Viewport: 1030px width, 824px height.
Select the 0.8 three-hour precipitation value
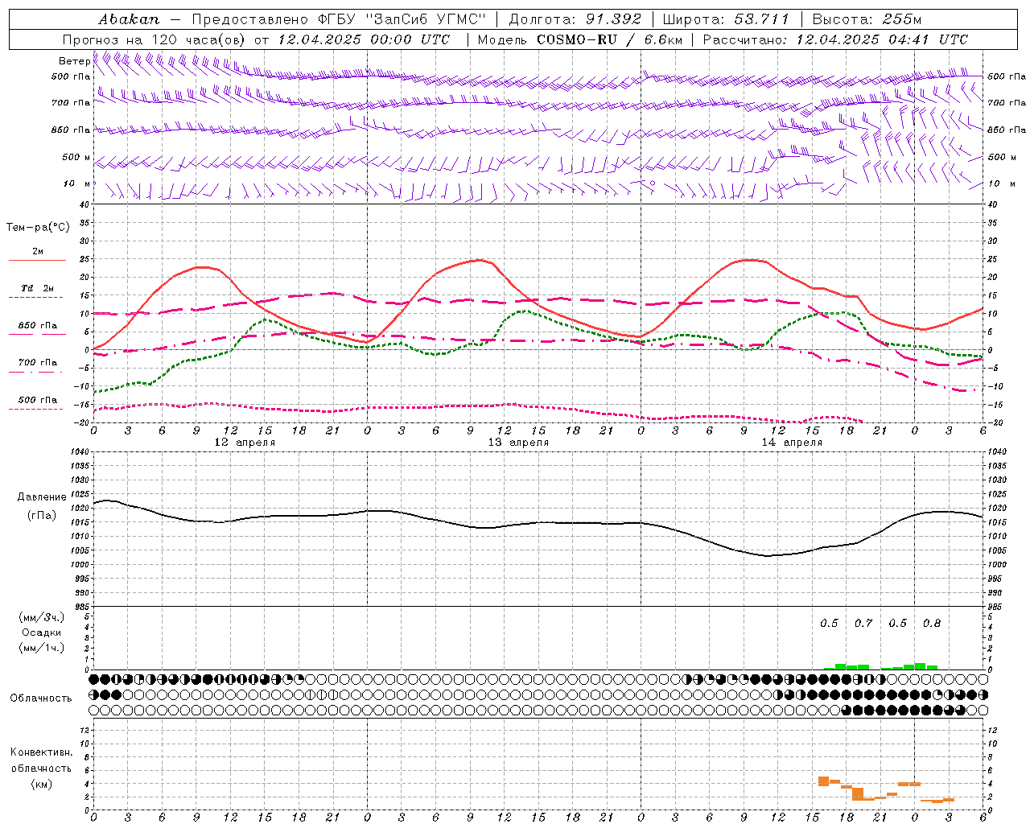[932, 624]
